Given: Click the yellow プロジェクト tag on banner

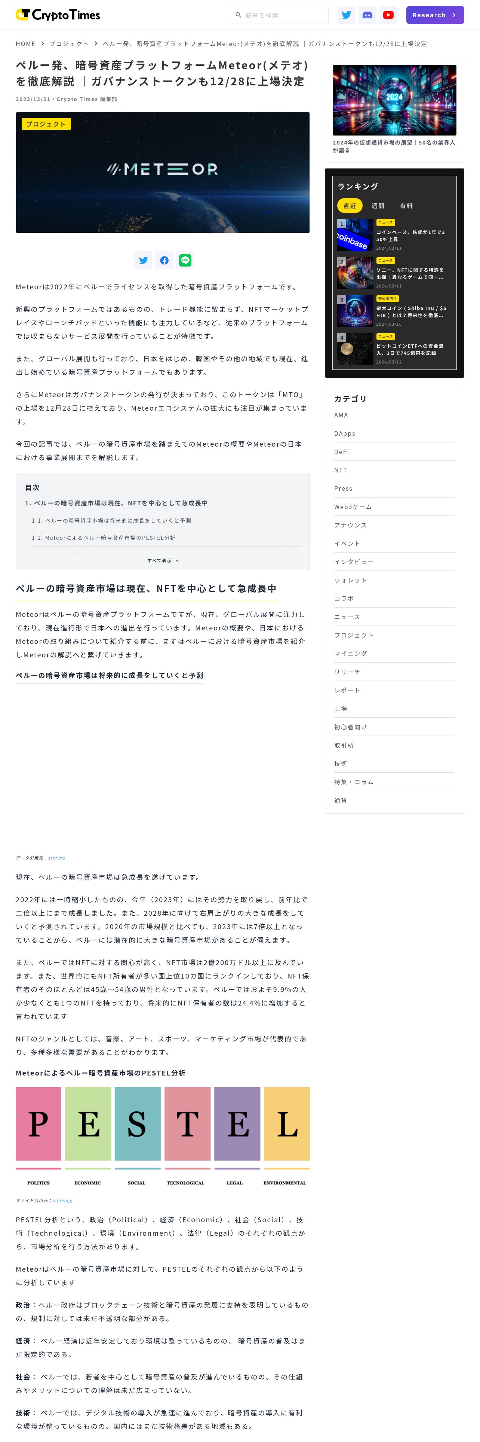Looking at the screenshot, I should [x=46, y=124].
